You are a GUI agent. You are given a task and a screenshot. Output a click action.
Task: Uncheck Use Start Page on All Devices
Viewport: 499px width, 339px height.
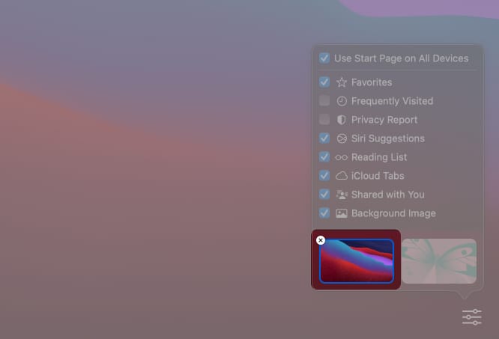coord(324,58)
